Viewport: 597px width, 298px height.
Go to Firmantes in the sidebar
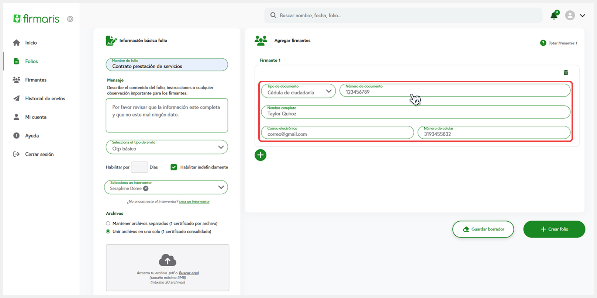coord(35,80)
